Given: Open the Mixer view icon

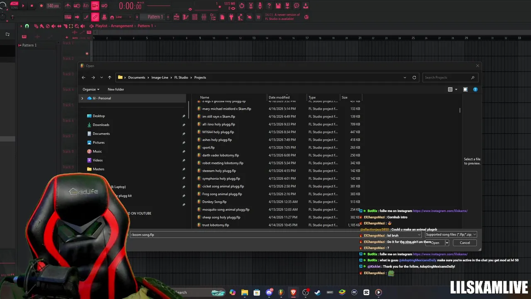Looking at the screenshot, I should 204,17.
